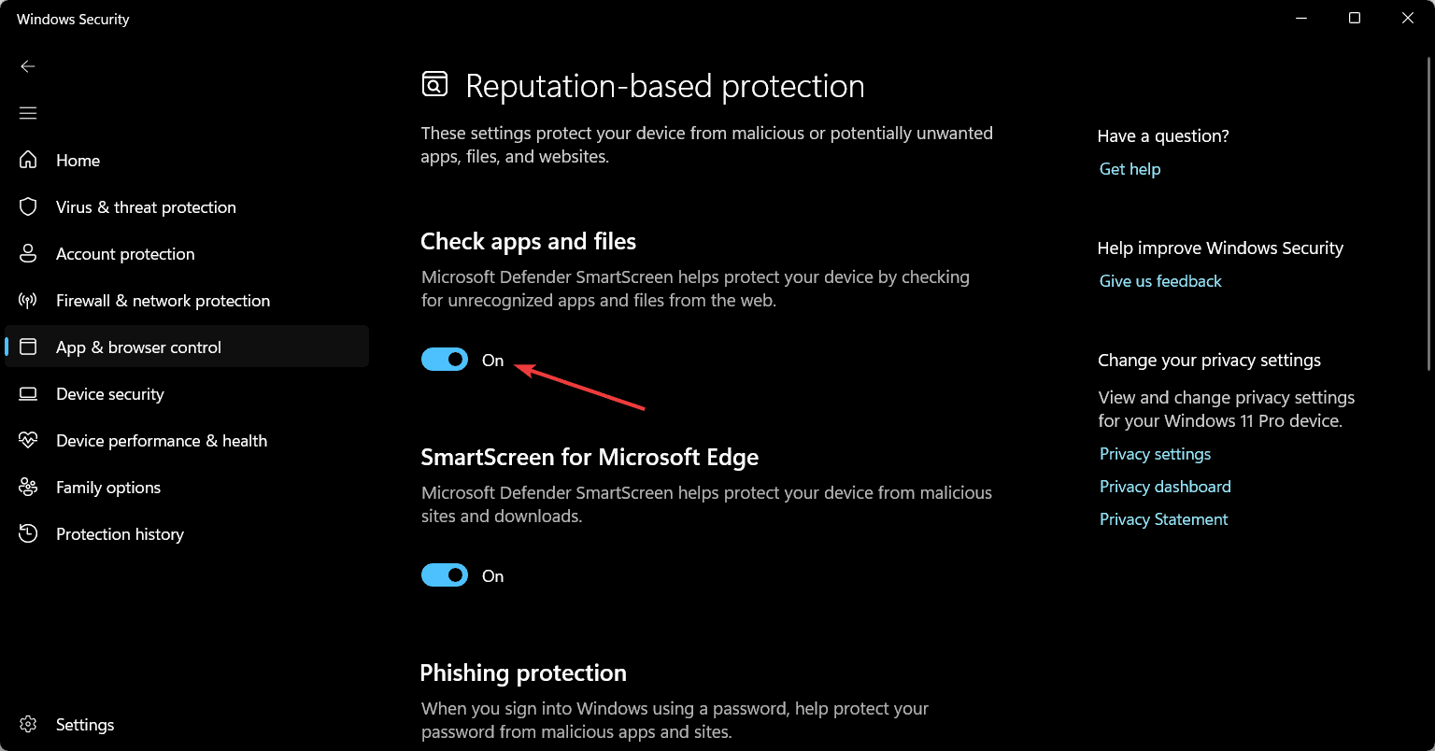Click the back arrow icon

point(28,66)
